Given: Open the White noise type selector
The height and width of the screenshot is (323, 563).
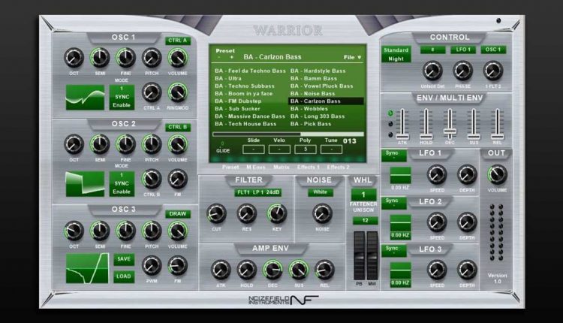Looking at the screenshot, I should pyautogui.click(x=320, y=192).
